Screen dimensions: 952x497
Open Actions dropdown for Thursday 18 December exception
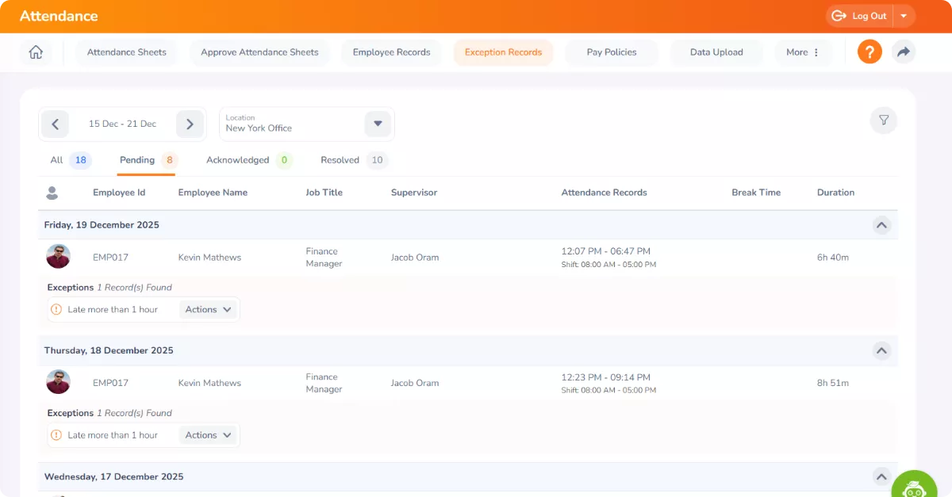pos(208,435)
